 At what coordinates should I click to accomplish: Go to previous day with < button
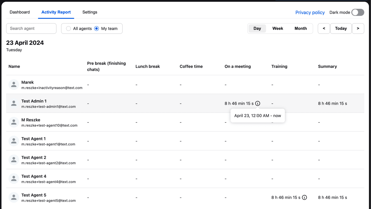324,28
